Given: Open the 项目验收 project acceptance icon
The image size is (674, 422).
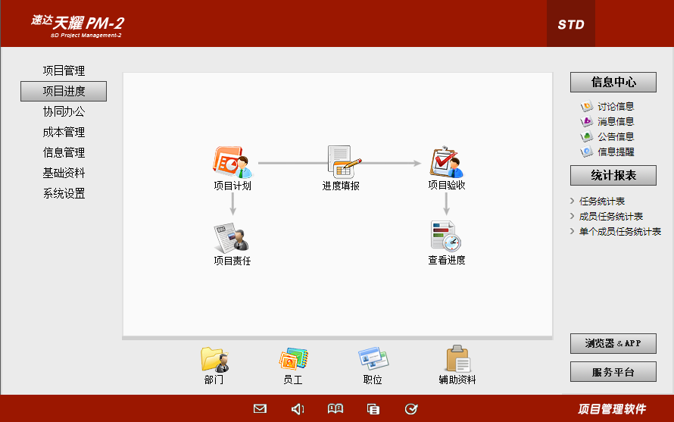Looking at the screenshot, I should tap(446, 162).
